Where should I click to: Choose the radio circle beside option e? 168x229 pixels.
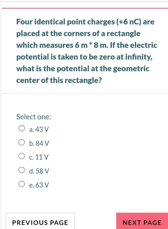(22, 184)
